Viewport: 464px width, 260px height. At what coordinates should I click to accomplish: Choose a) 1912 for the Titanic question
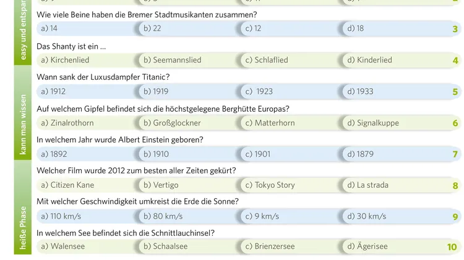(87, 91)
